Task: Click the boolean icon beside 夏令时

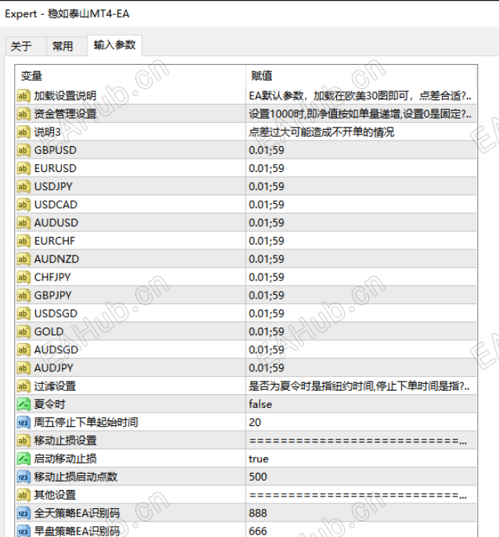Action: click(23, 404)
